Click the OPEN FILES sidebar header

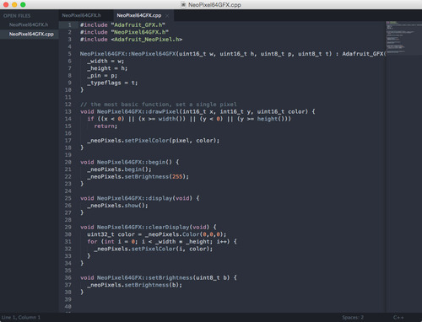click(x=17, y=16)
